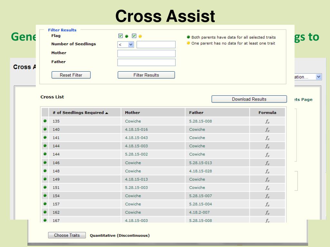Expand the partially hidden dropdown at right
330x247 pixels.
pos(319,77)
